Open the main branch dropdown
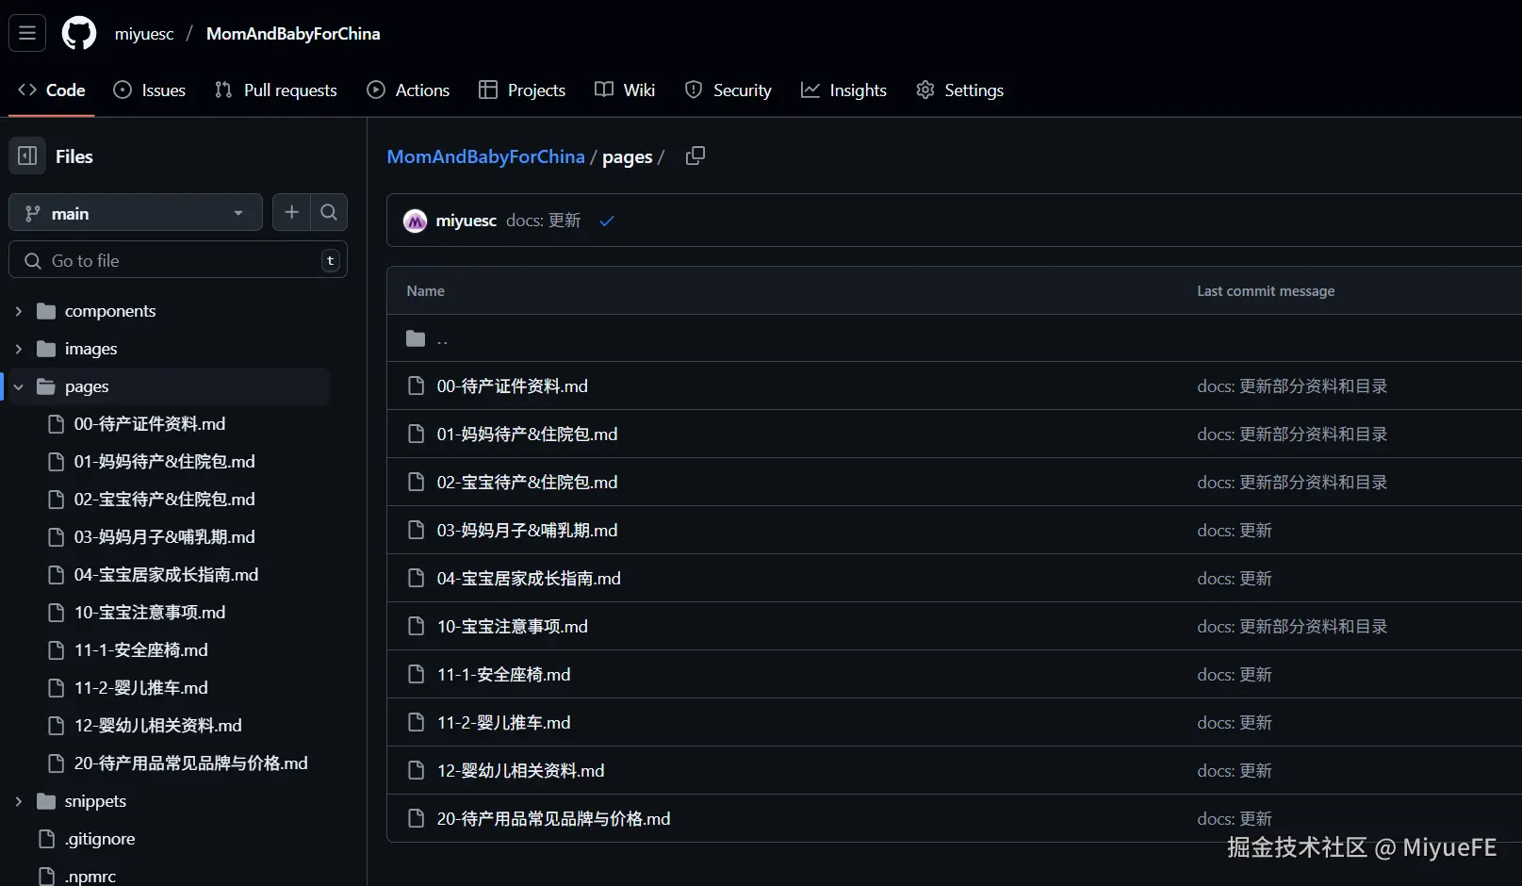1522x886 pixels. pos(136,213)
